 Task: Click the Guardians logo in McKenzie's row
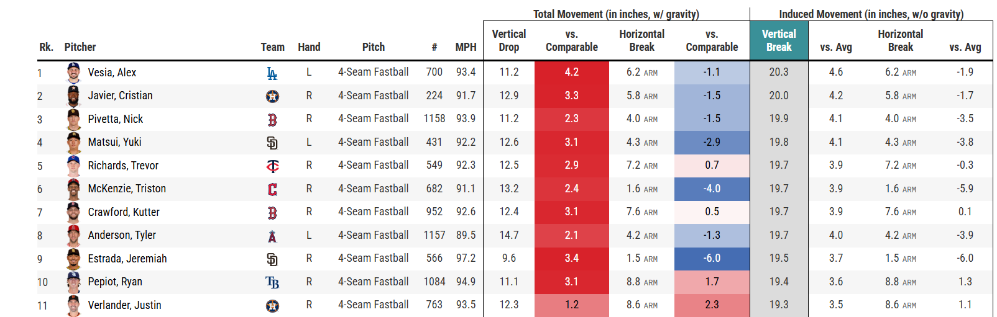tap(272, 189)
